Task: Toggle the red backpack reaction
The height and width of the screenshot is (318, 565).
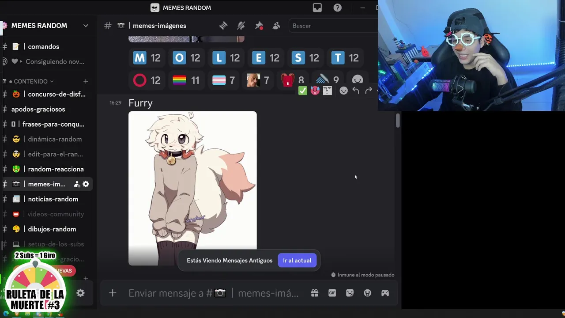Action: 292,80
